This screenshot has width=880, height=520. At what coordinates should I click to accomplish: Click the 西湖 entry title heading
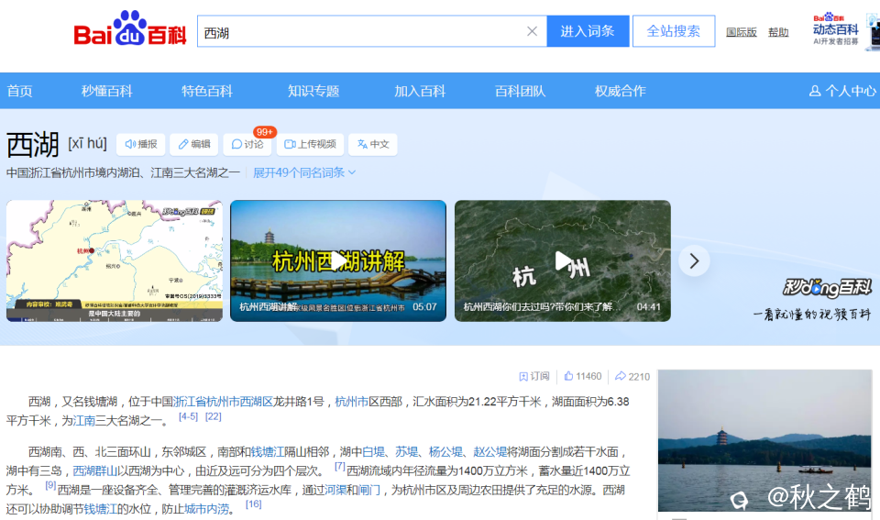pos(33,144)
